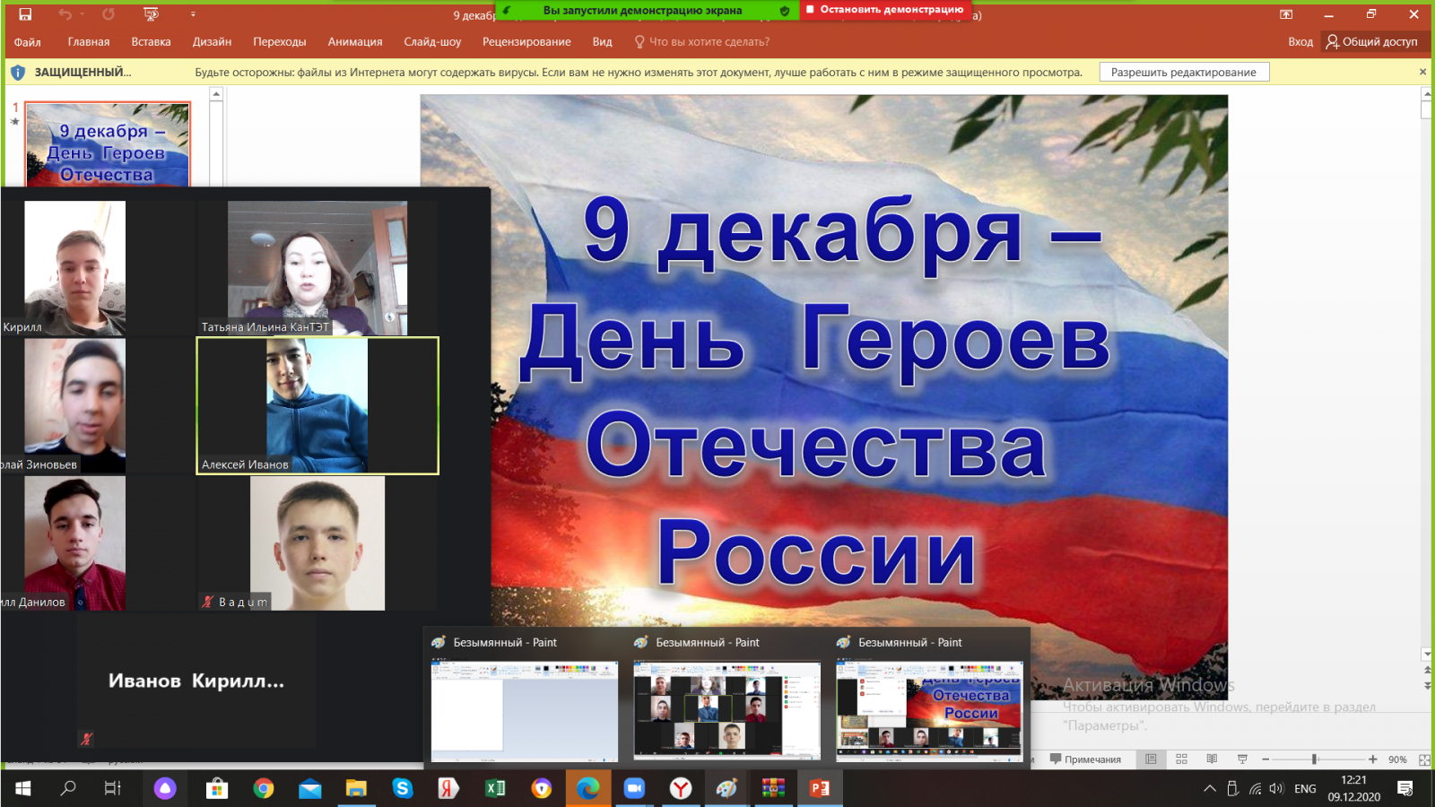1435x807 pixels.
Task: Open Skype from taskbar
Action: 403,788
